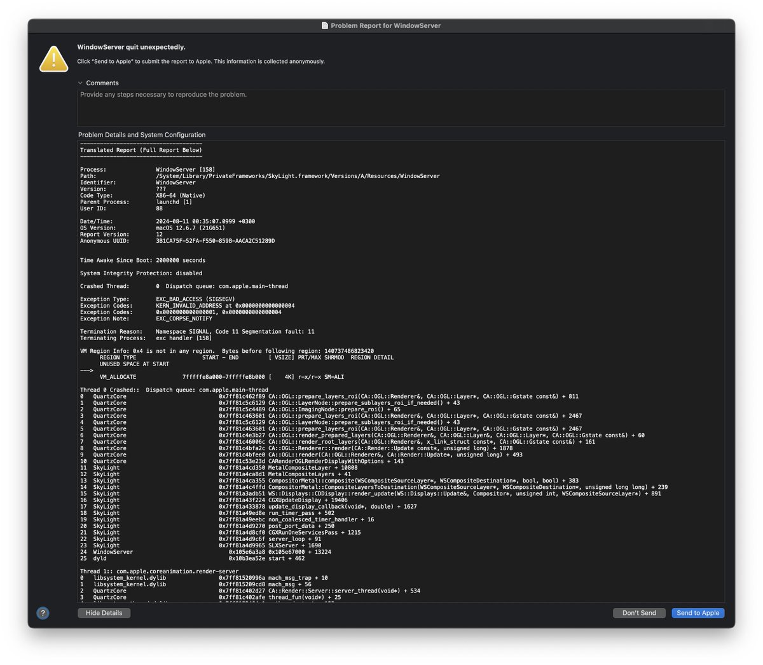763x665 pixels.
Task: Click stack frame 23 SLXServer
Action: [201, 545]
